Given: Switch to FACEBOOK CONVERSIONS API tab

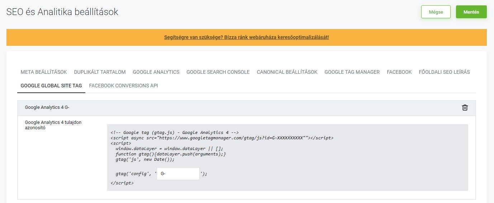Looking at the screenshot, I should [x=123, y=86].
